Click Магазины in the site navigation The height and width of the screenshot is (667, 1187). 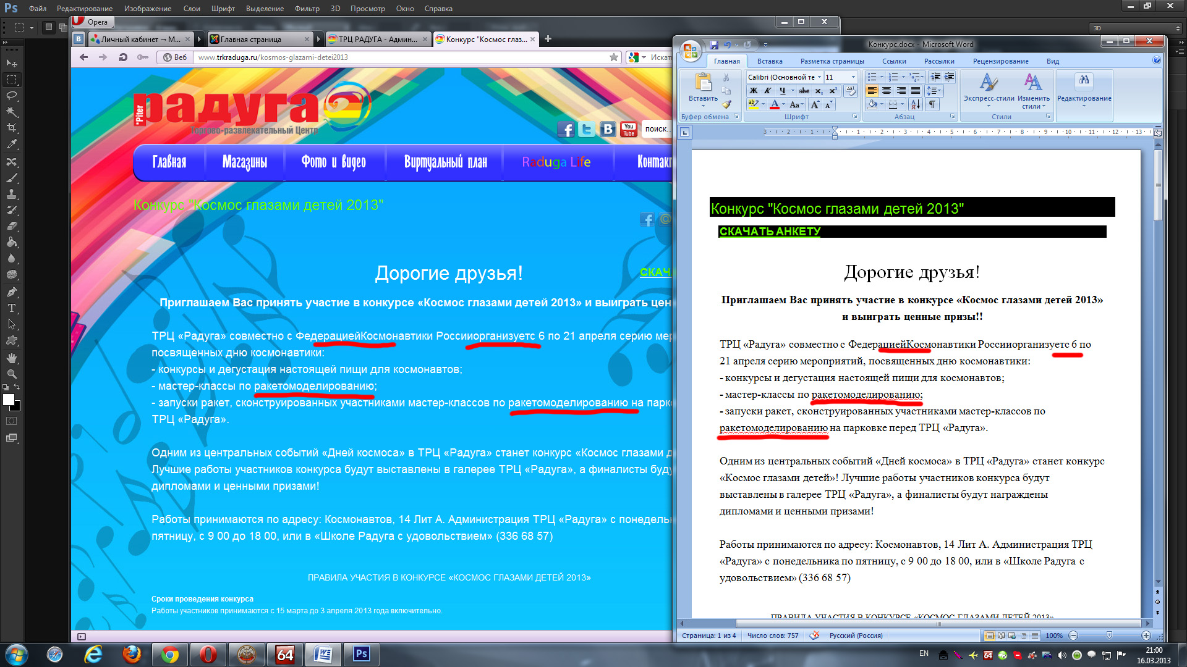[x=245, y=162]
